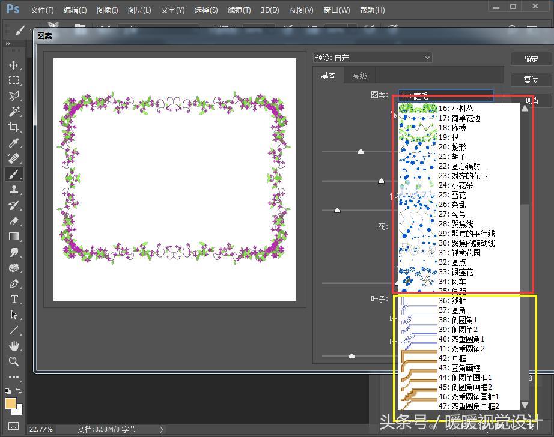The height and width of the screenshot is (437, 554).
Task: Select the Hand tool
Action: coord(14,346)
